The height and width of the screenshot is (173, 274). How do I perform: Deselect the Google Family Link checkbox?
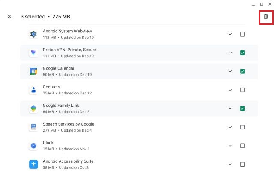pos(242,108)
